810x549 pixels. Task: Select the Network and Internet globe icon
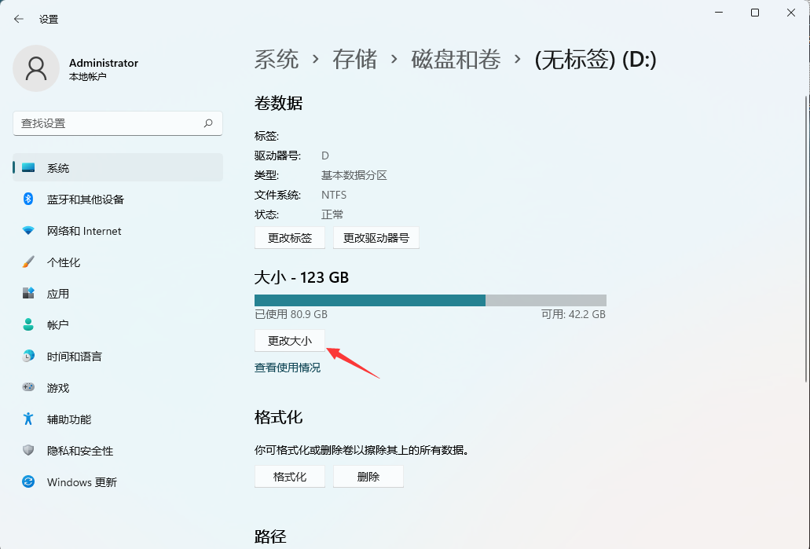click(x=29, y=231)
